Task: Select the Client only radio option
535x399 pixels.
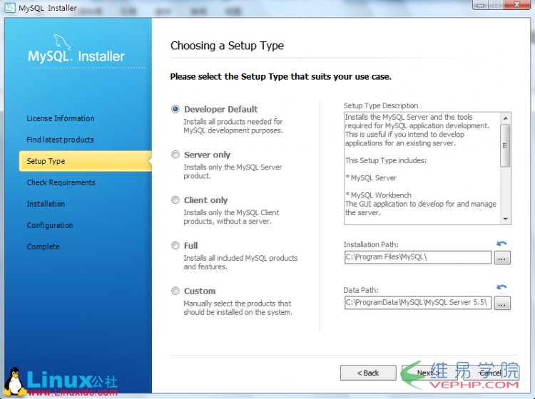Action: pyautogui.click(x=175, y=200)
